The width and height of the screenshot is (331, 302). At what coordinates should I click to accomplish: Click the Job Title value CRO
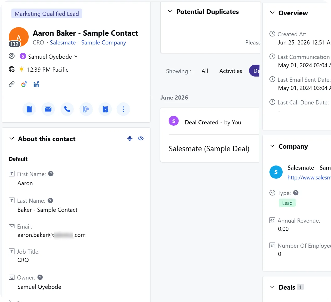pyautogui.click(x=23, y=260)
